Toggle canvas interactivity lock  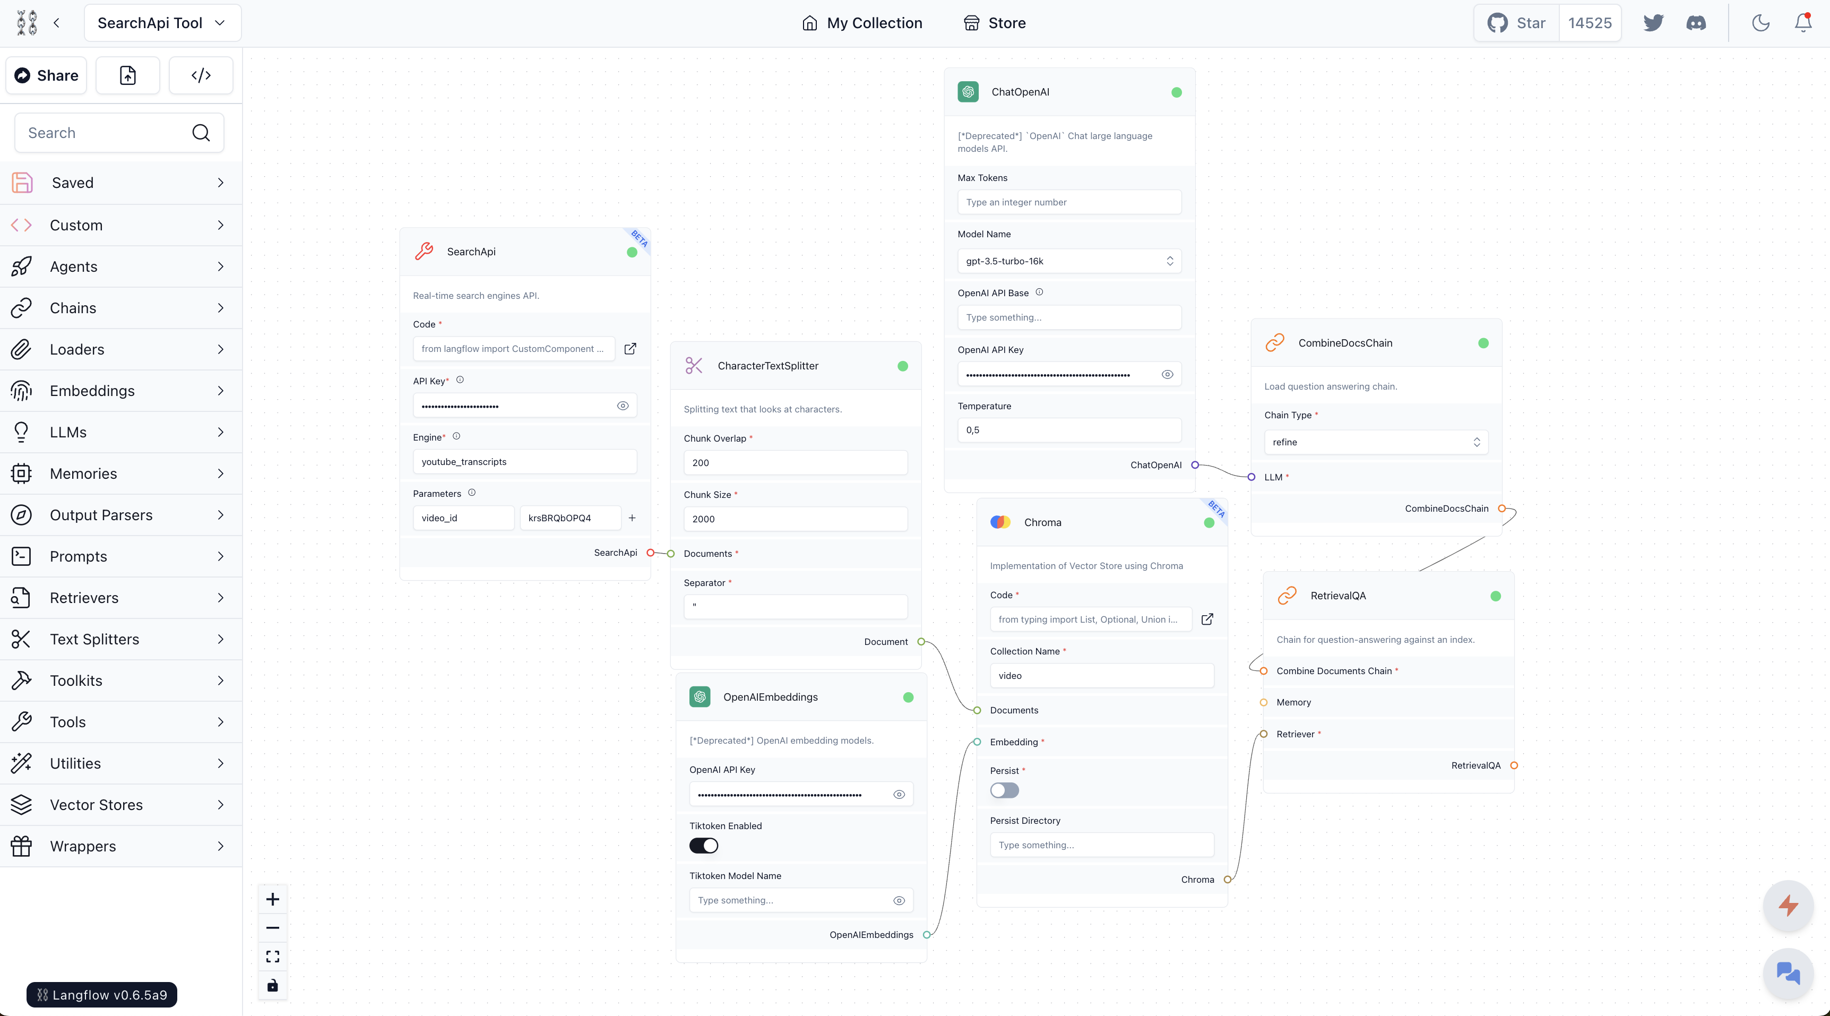point(273,985)
